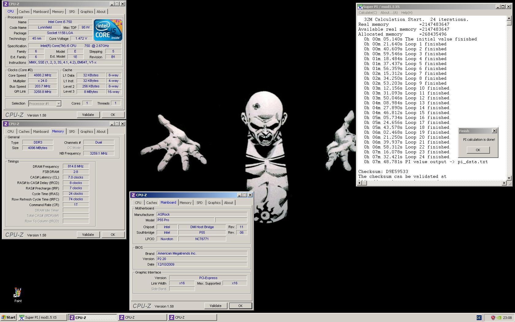Open the Help(H) menu in Super PI
515x322 pixels.
406,13
